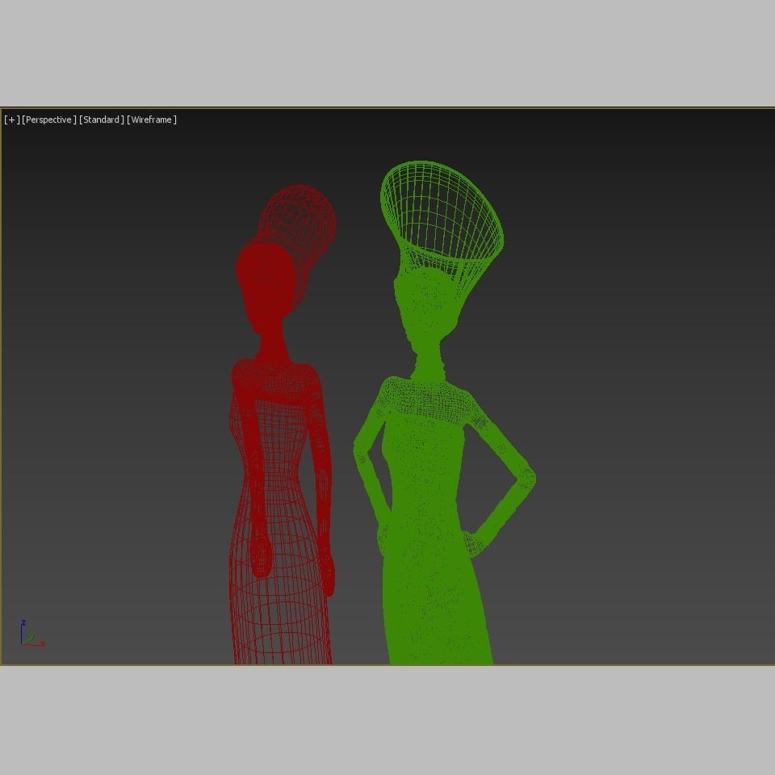Open the Standard shading quality menu
775x775 pixels.
[102, 119]
